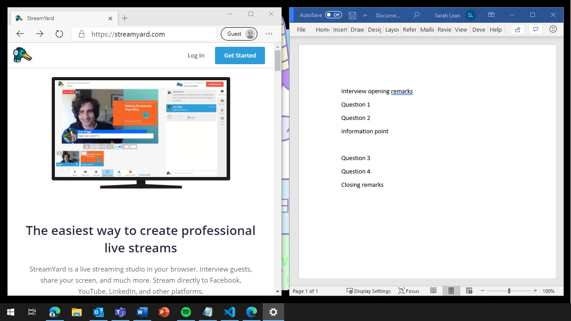Image resolution: width=571 pixels, height=321 pixels.
Task: Open the Draw ribbon tab
Action: click(357, 29)
